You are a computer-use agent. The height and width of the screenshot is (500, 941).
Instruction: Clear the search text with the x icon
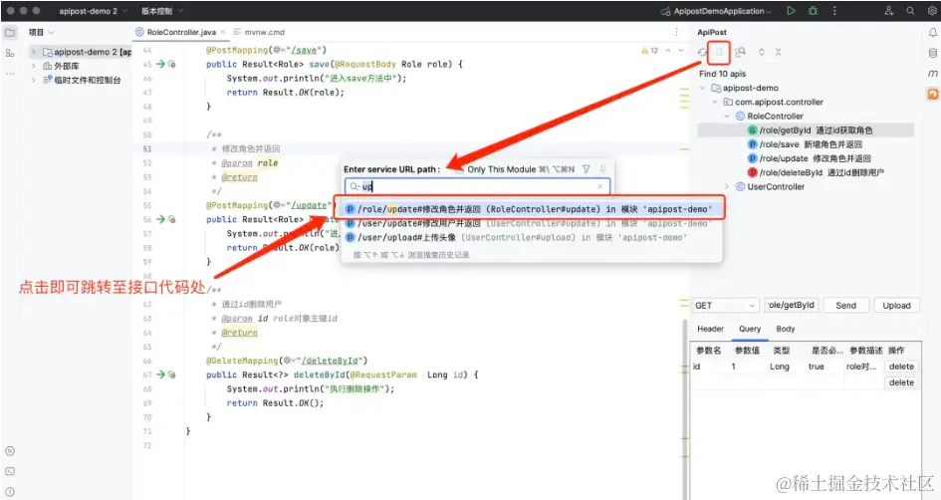[x=599, y=186]
